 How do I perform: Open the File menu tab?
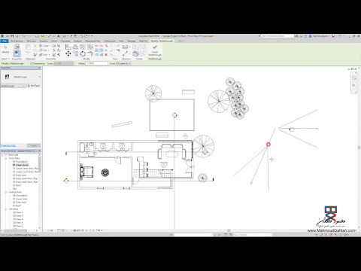coord(5,41)
